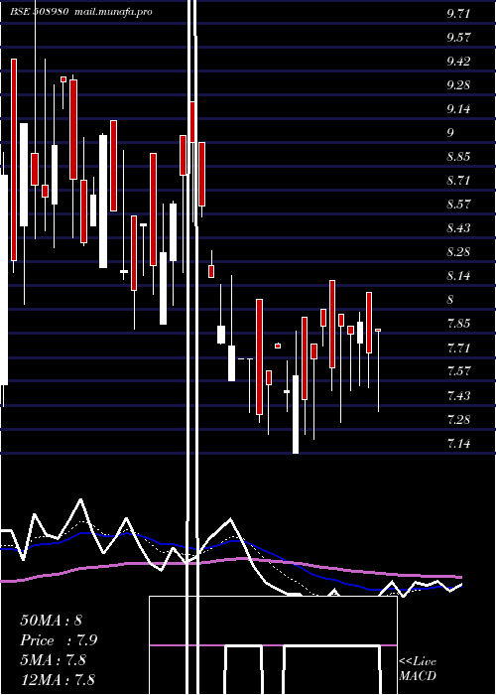The width and height of the screenshot is (496, 695).
Task: Click the 9.57 price axis label
Action: (458, 38)
